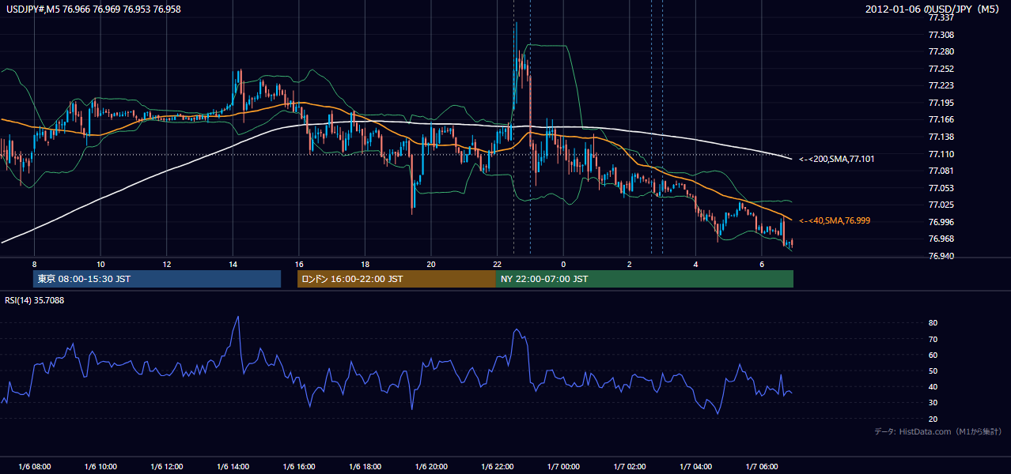The width and height of the screenshot is (1011, 474).
Task: Click the 1/6 12:00 time axis label
Action: (166, 466)
